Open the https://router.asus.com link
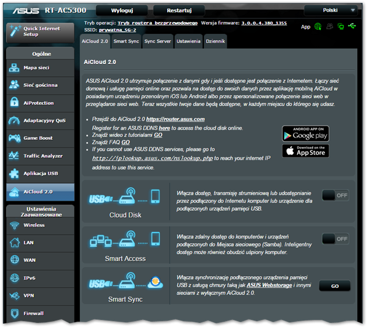This screenshot has width=367, height=328. [x=175, y=119]
